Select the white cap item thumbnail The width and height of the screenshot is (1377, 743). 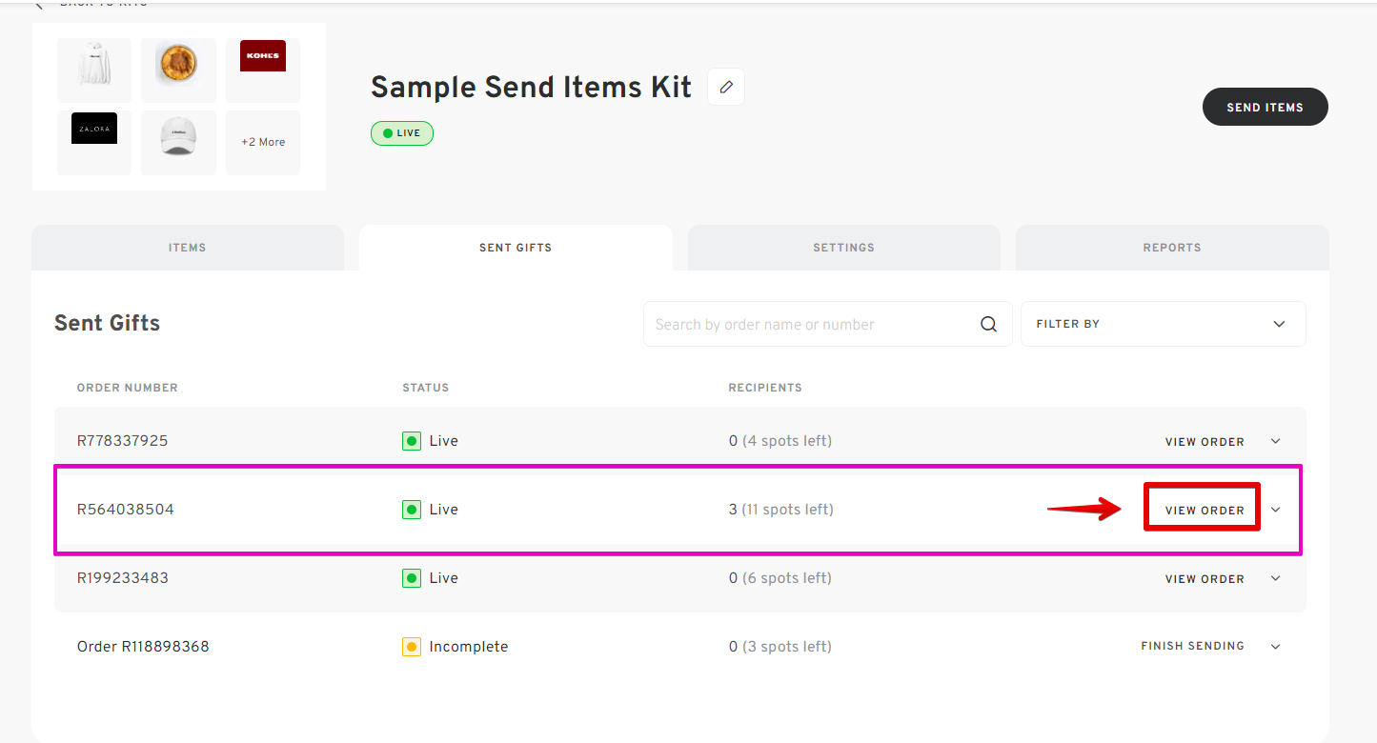coord(178,143)
